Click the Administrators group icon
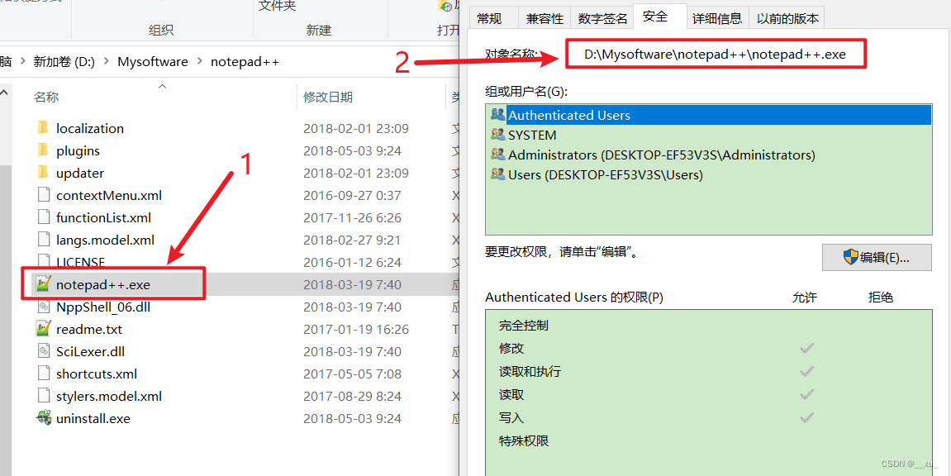Viewport: 951px width, 476px height. [x=498, y=155]
